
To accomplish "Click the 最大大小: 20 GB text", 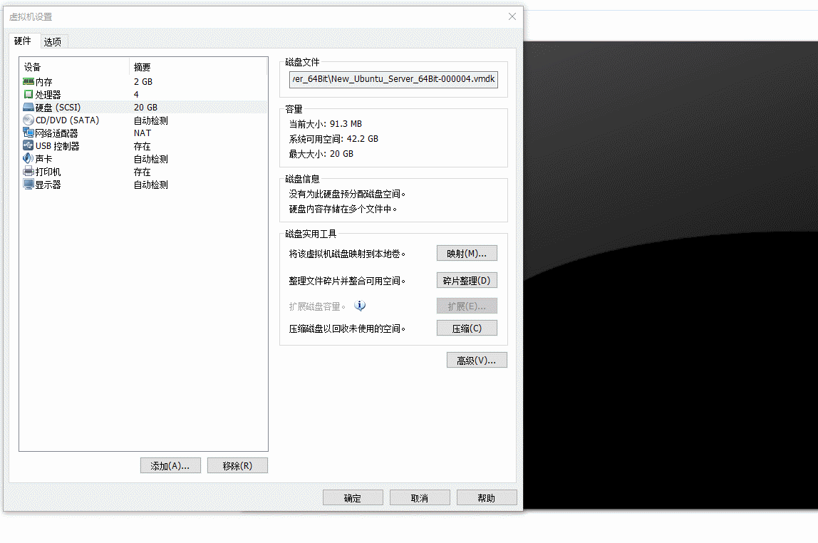I will 321,154.
